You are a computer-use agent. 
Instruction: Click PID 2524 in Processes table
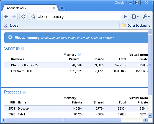(x=12, y=108)
